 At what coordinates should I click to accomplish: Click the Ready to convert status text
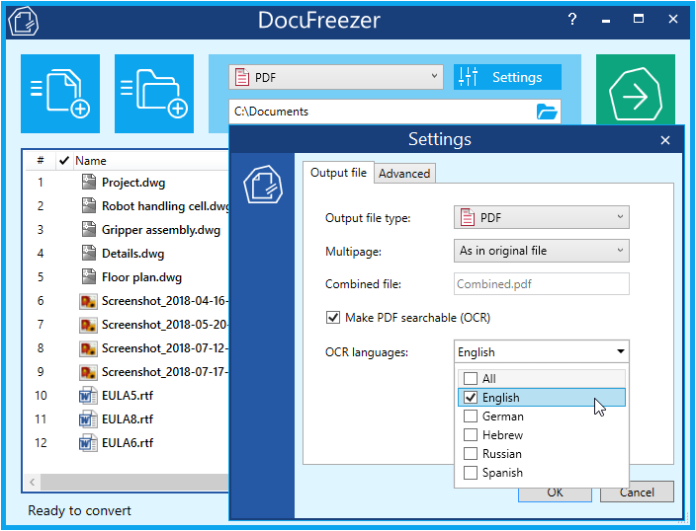tap(79, 510)
